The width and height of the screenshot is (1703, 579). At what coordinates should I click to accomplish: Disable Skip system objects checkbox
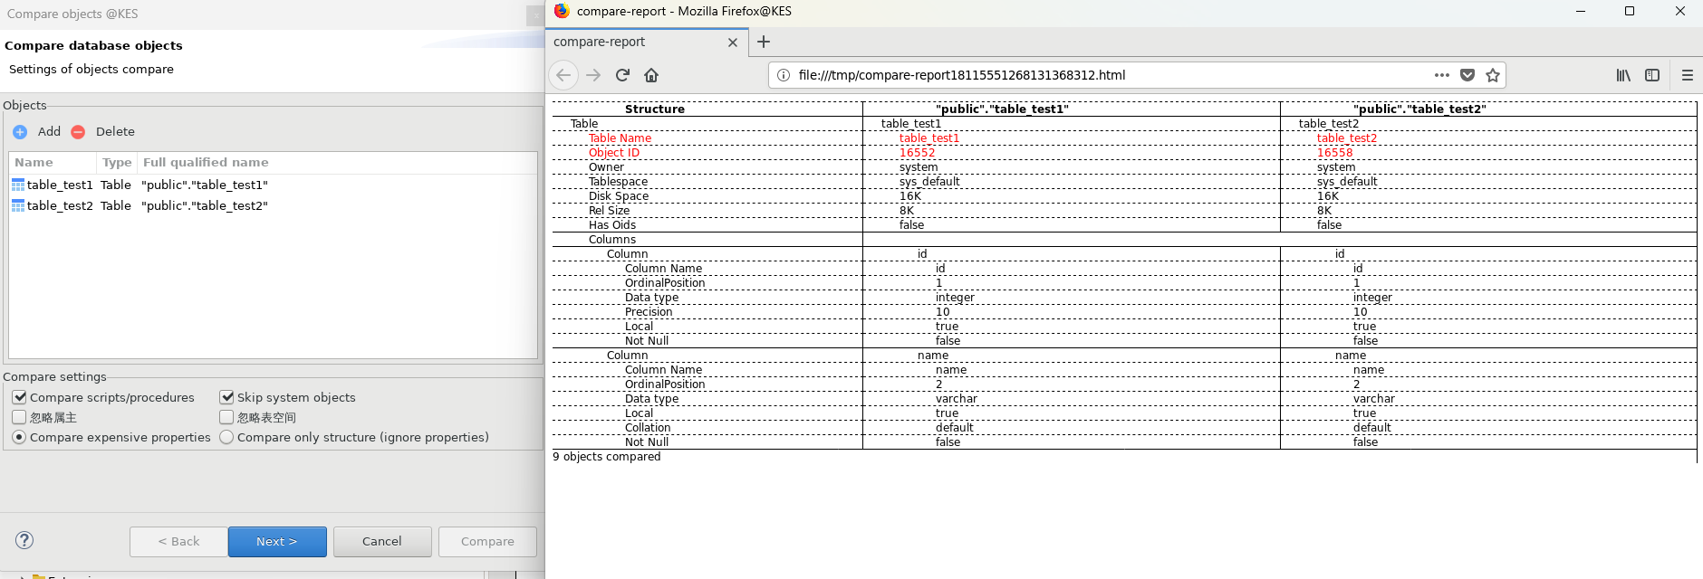[x=226, y=397]
